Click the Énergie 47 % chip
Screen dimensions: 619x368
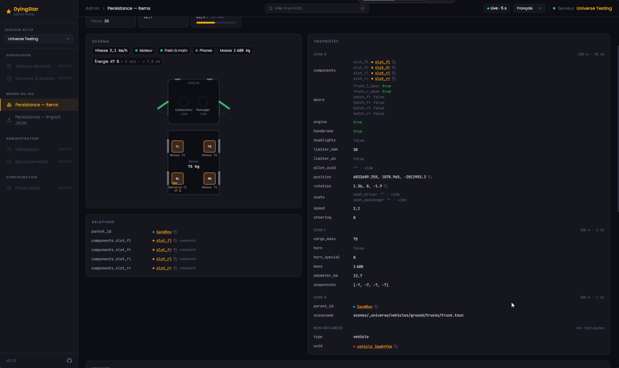(x=127, y=61)
